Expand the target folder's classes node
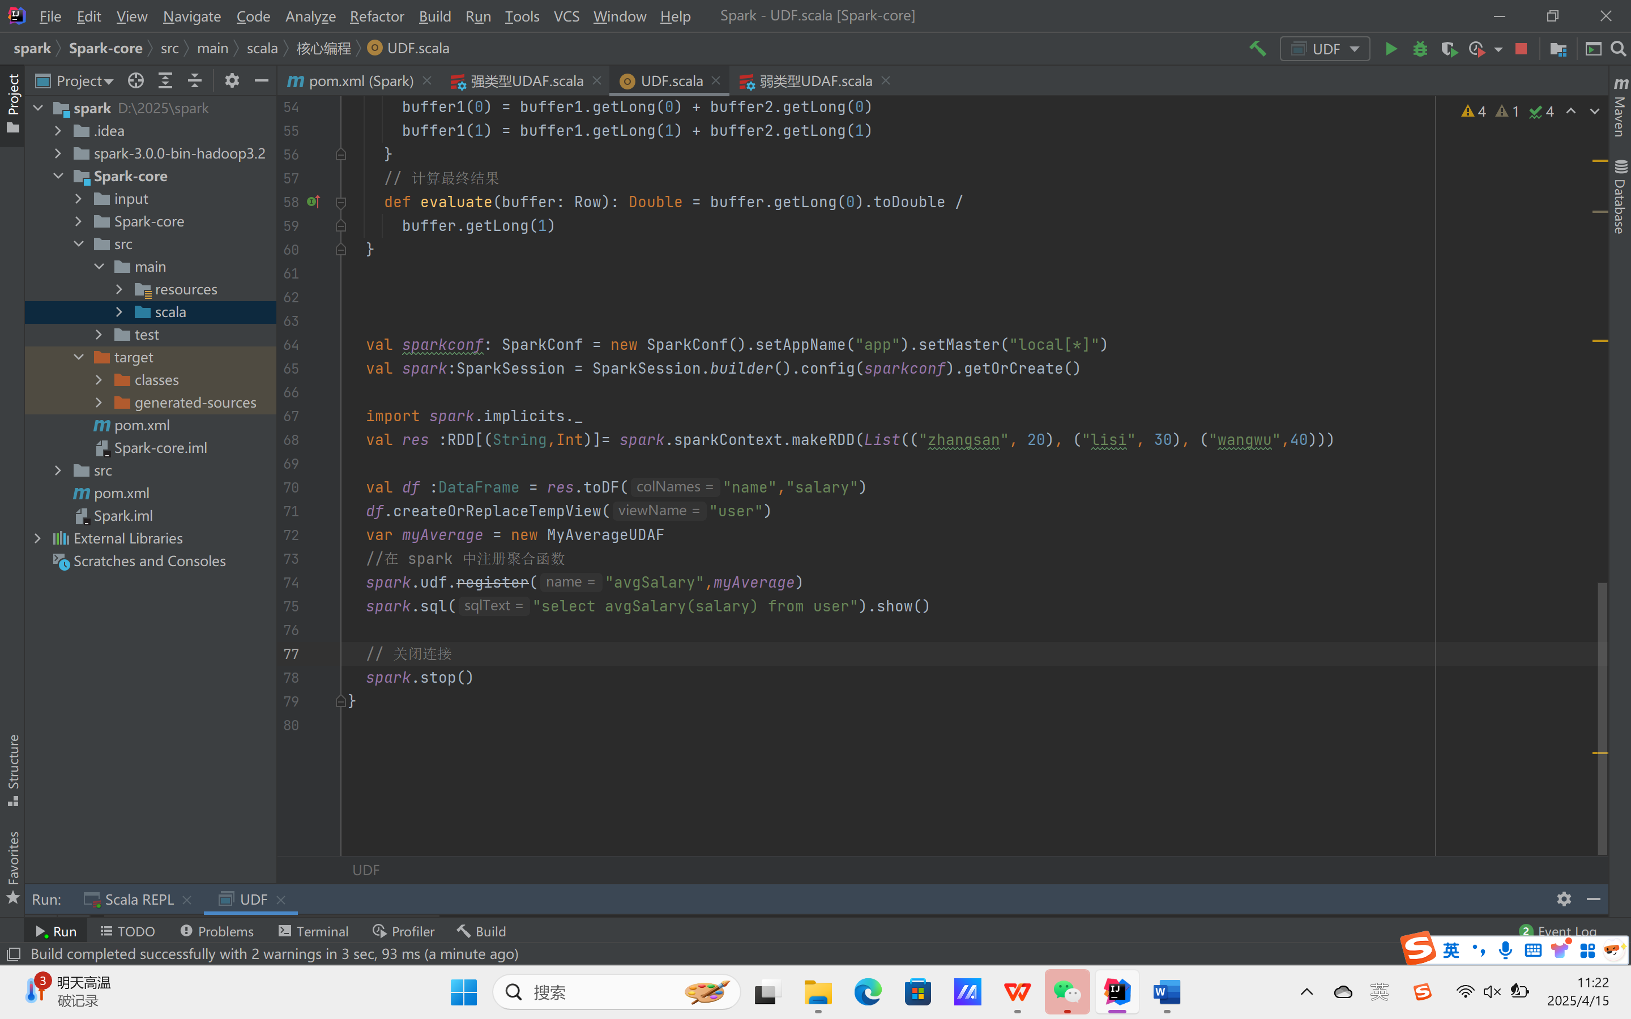Image resolution: width=1631 pixels, height=1019 pixels. (99, 380)
